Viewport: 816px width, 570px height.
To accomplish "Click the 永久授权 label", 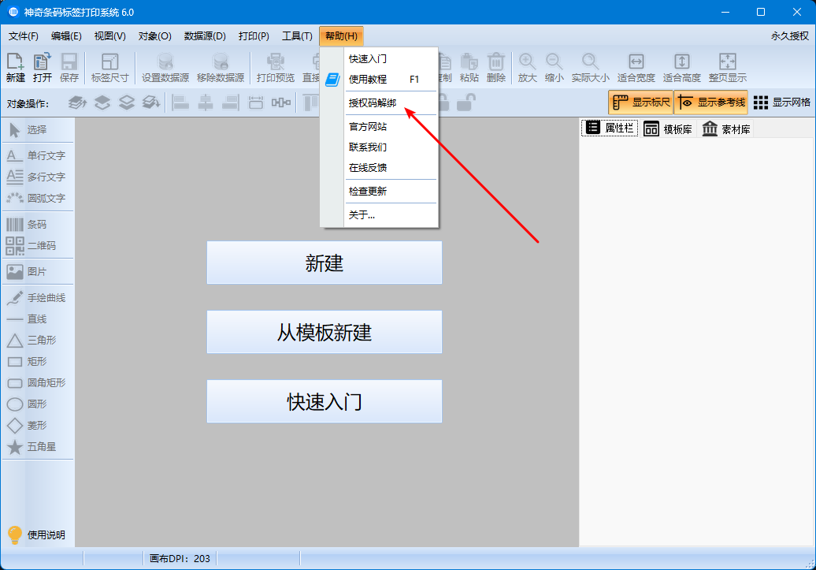I will [789, 36].
